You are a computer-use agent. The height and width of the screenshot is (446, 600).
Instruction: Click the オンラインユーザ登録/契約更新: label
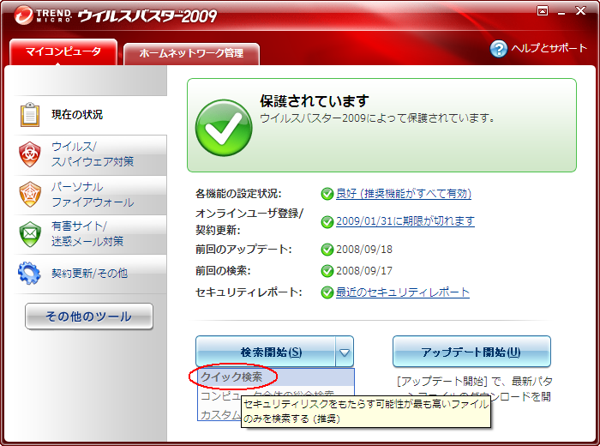pyautogui.click(x=249, y=221)
